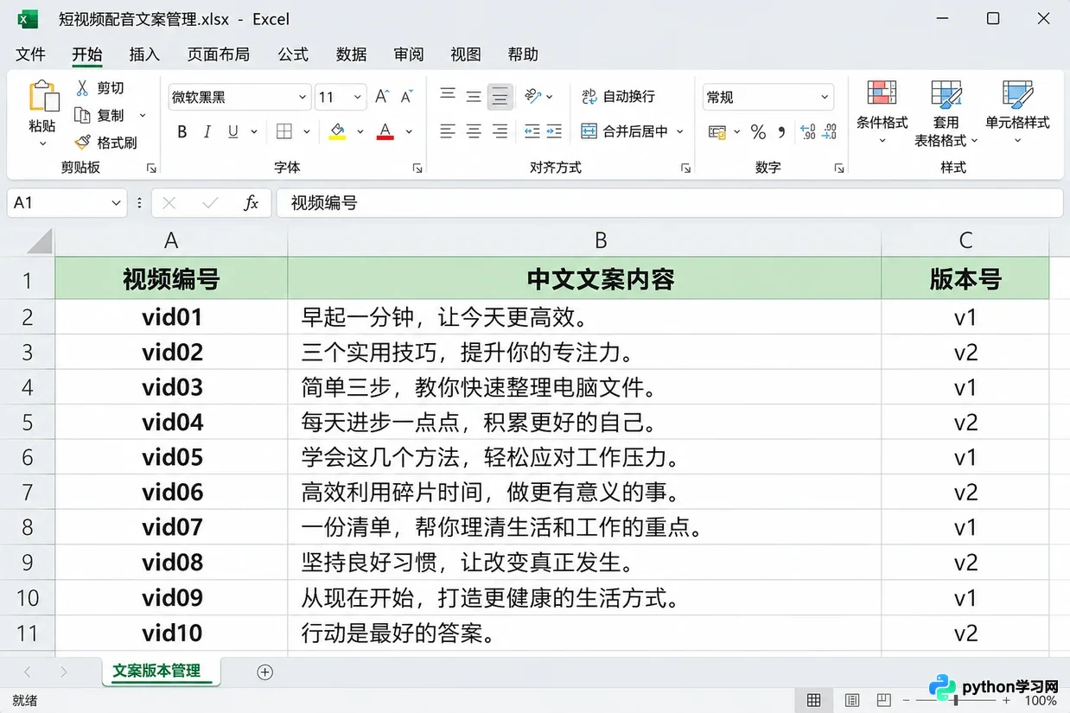Apply cell borders icon
The width and height of the screenshot is (1070, 713).
(x=284, y=132)
